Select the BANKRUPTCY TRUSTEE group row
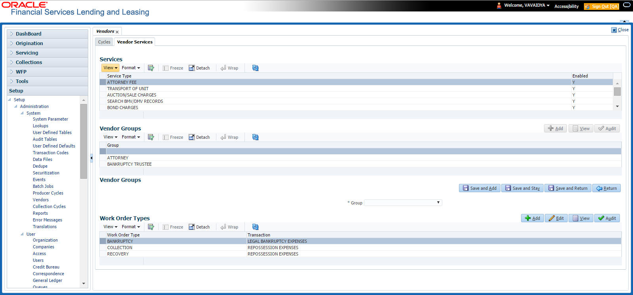Screen dimensions: 633x295 tap(360, 164)
